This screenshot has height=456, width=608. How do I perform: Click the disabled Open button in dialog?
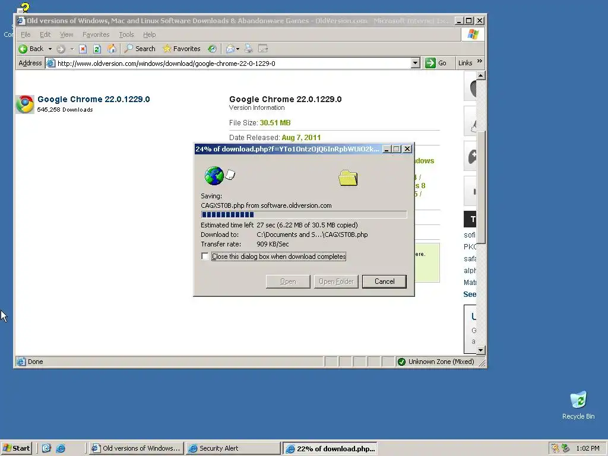click(x=288, y=281)
